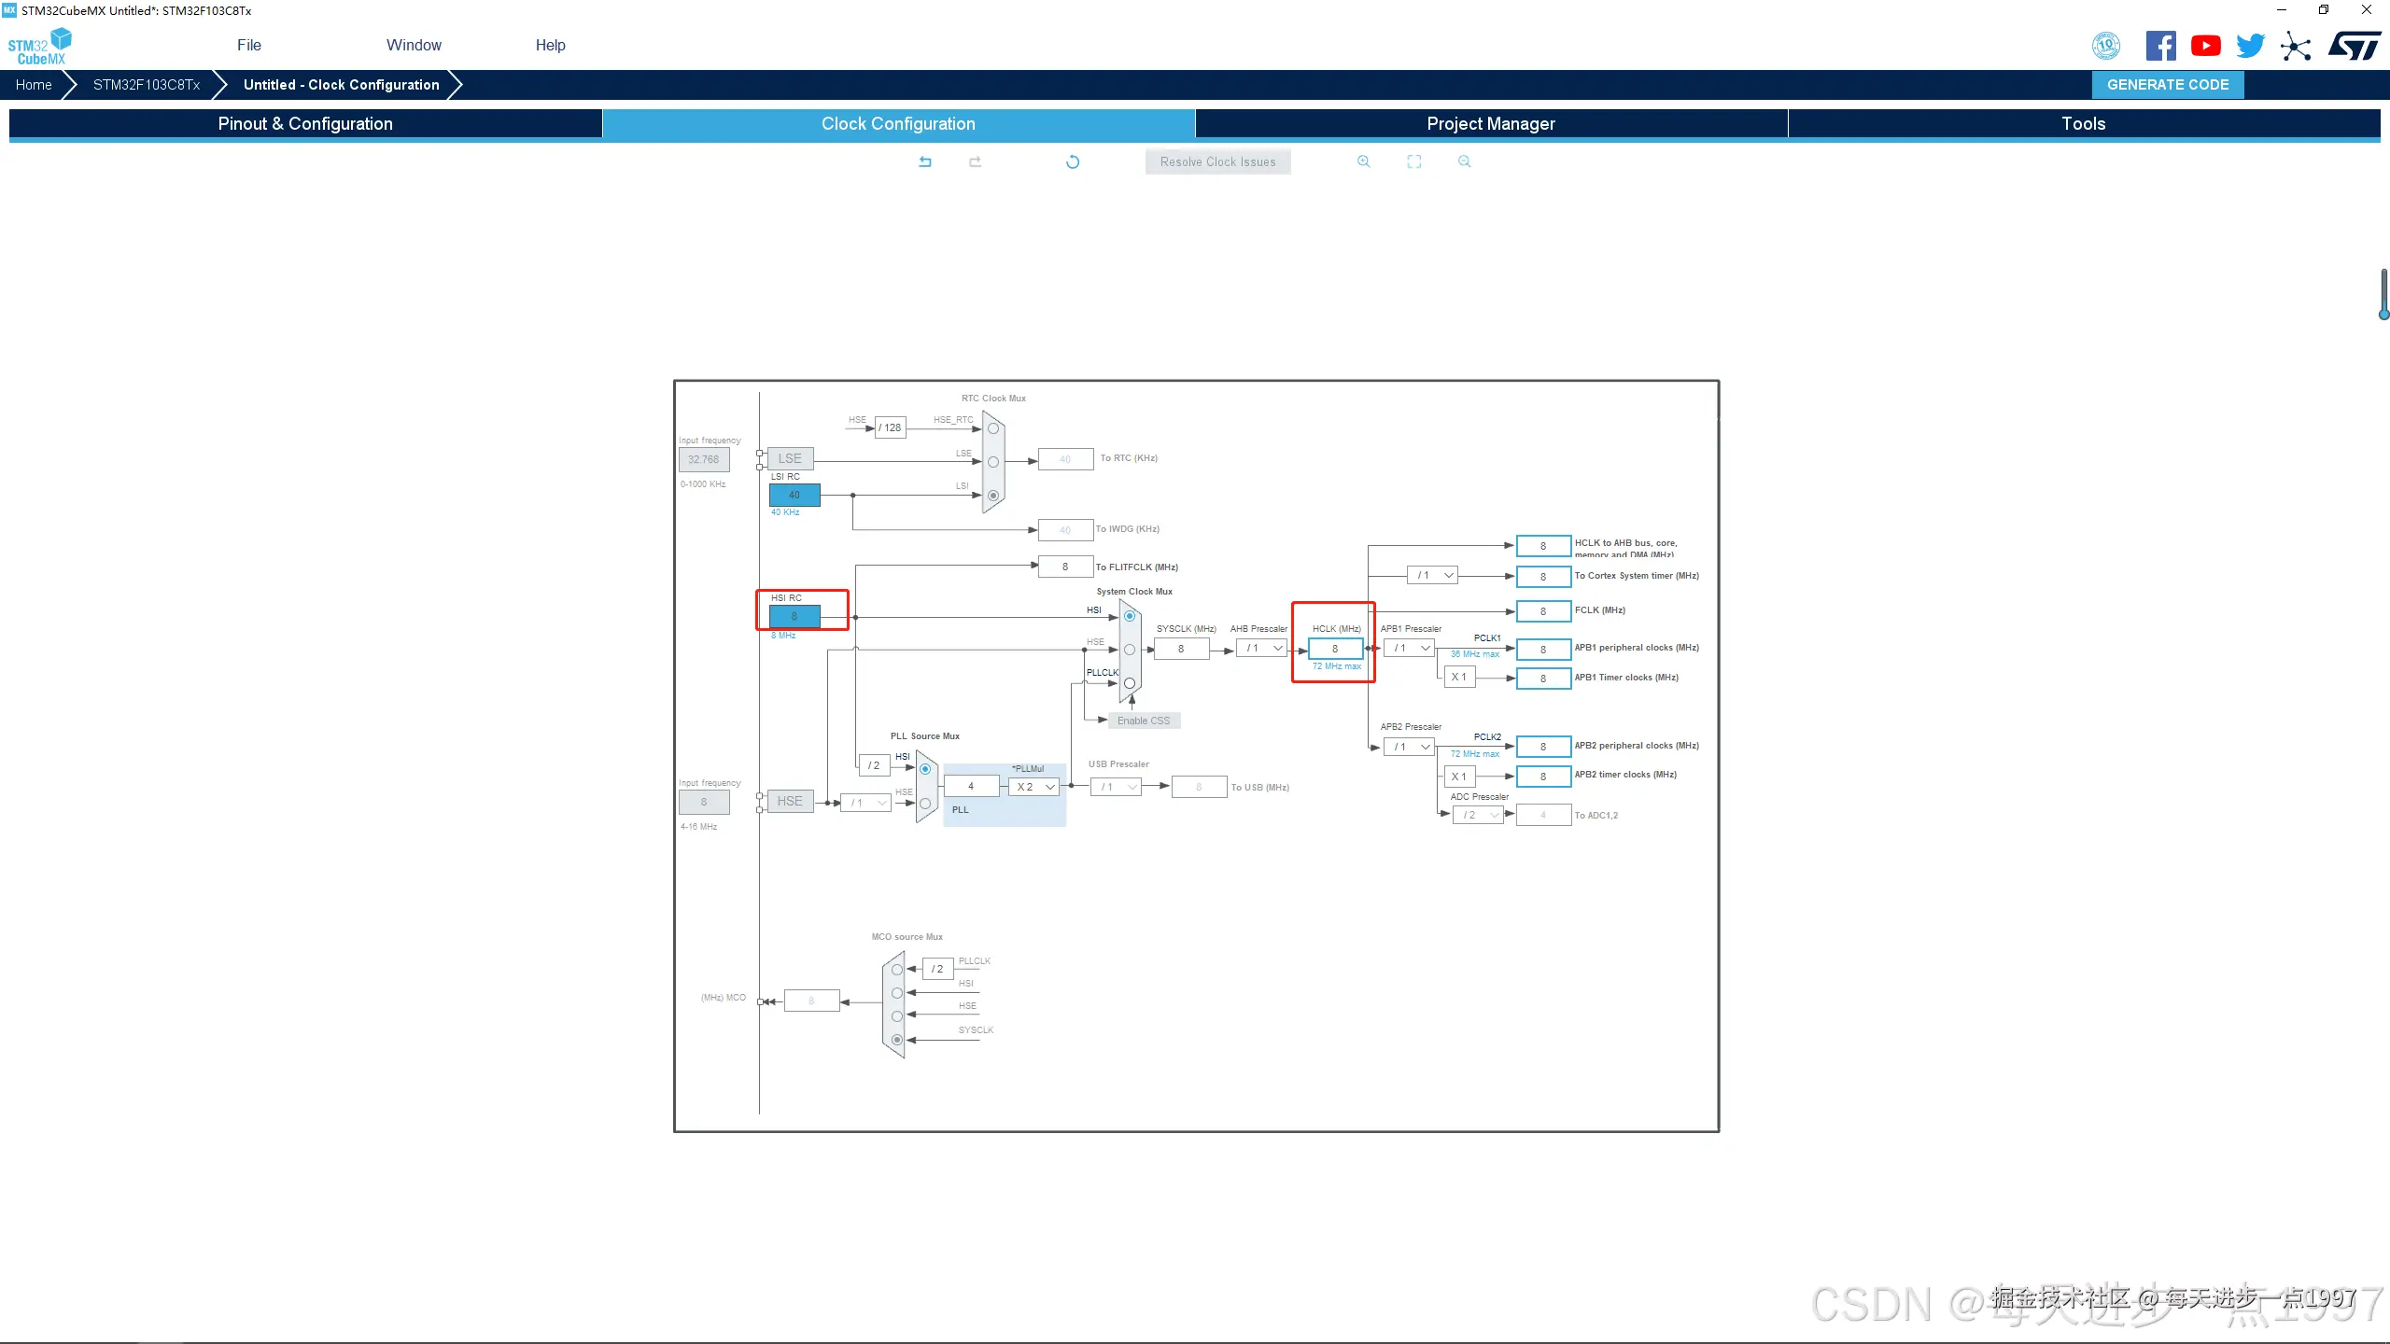The image size is (2390, 1344).
Task: Click the undo arrow in clock toolbar
Action: point(924,161)
